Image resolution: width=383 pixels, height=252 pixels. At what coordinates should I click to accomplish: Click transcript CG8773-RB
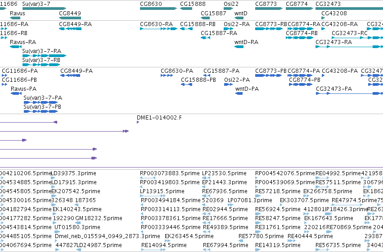(271, 24)
